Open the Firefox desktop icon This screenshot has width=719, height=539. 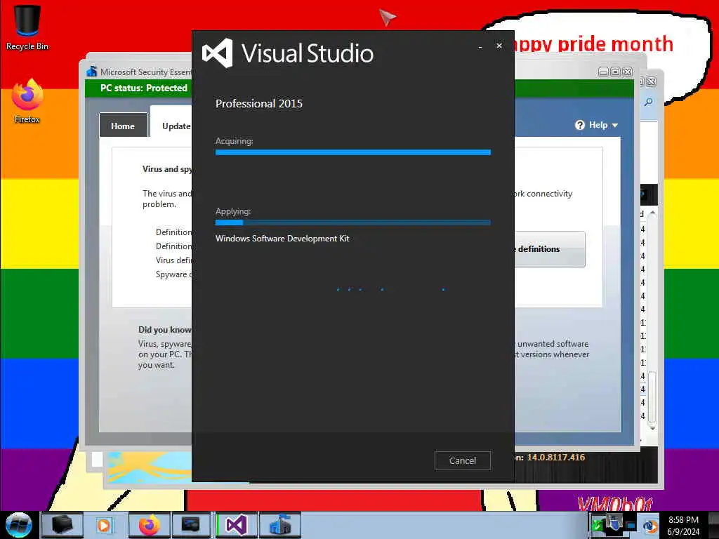click(27, 101)
